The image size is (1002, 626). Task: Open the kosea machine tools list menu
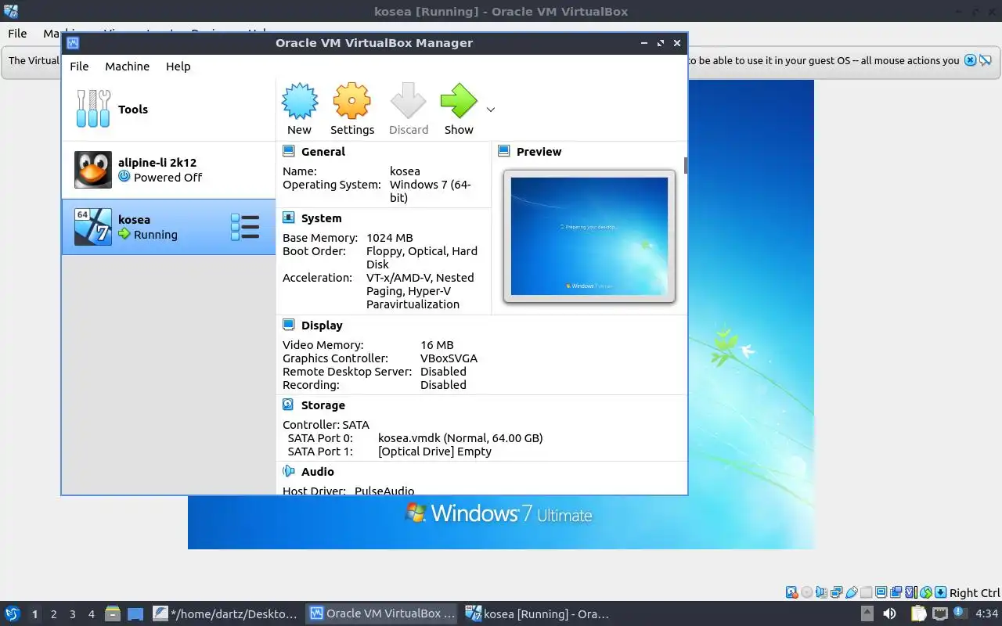tap(245, 227)
